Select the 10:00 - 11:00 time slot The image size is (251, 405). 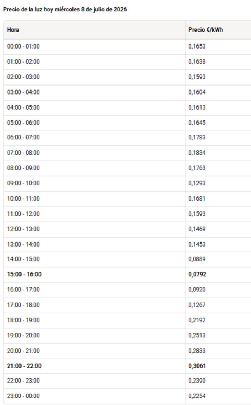tap(23, 198)
